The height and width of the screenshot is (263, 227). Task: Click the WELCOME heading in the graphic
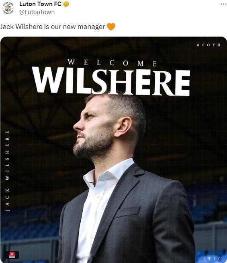pyautogui.click(x=112, y=63)
